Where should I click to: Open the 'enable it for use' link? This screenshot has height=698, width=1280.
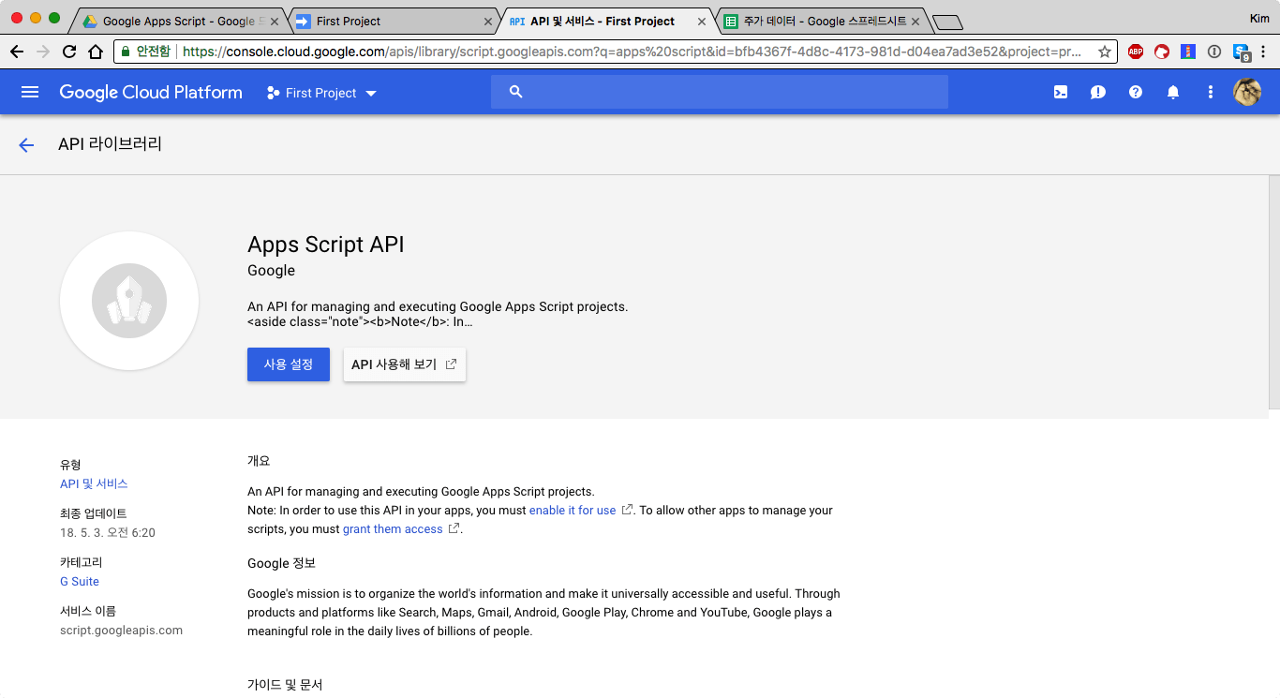[x=573, y=511]
